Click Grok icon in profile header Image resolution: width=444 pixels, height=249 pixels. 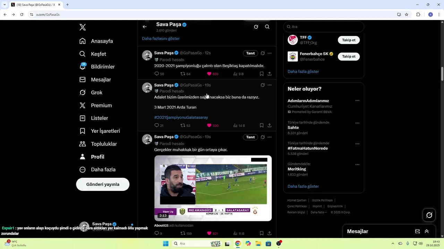(256, 27)
